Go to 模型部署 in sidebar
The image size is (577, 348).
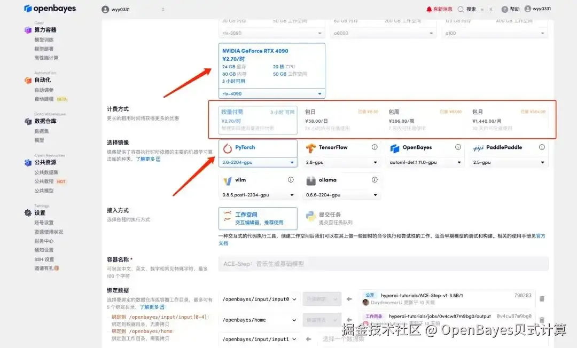pyautogui.click(x=44, y=49)
